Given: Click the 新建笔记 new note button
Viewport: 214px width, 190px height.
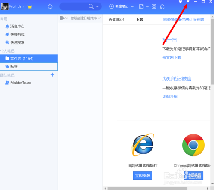Looking at the screenshot, I should [119, 6].
